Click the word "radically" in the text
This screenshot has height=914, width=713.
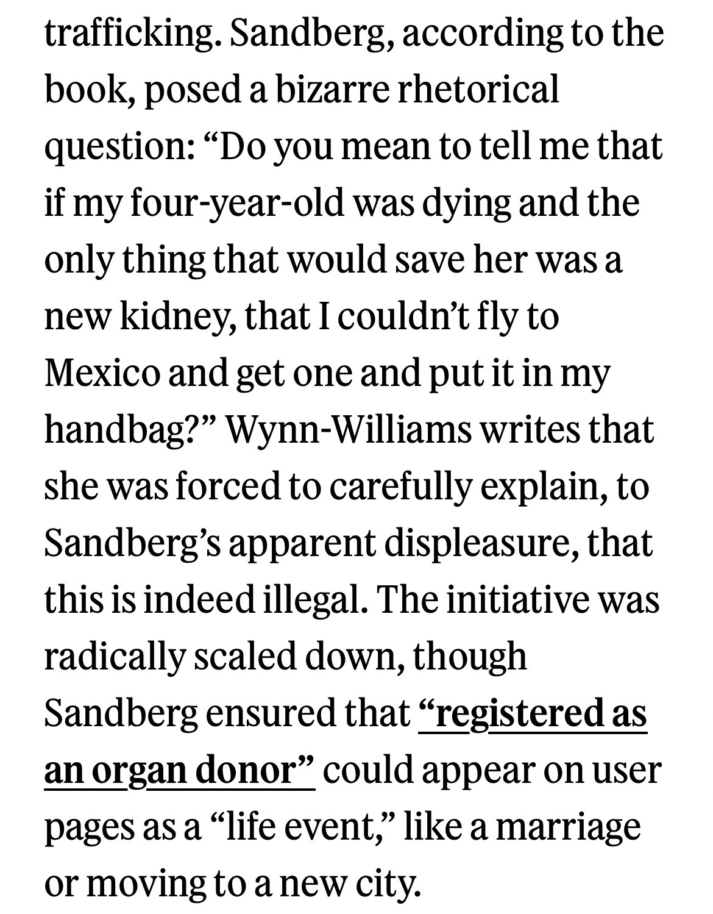(114, 657)
